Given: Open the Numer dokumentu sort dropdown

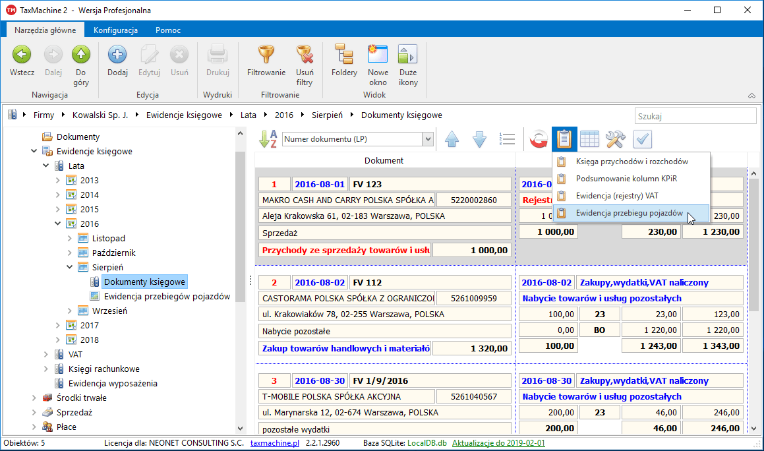Looking at the screenshot, I should pos(427,139).
